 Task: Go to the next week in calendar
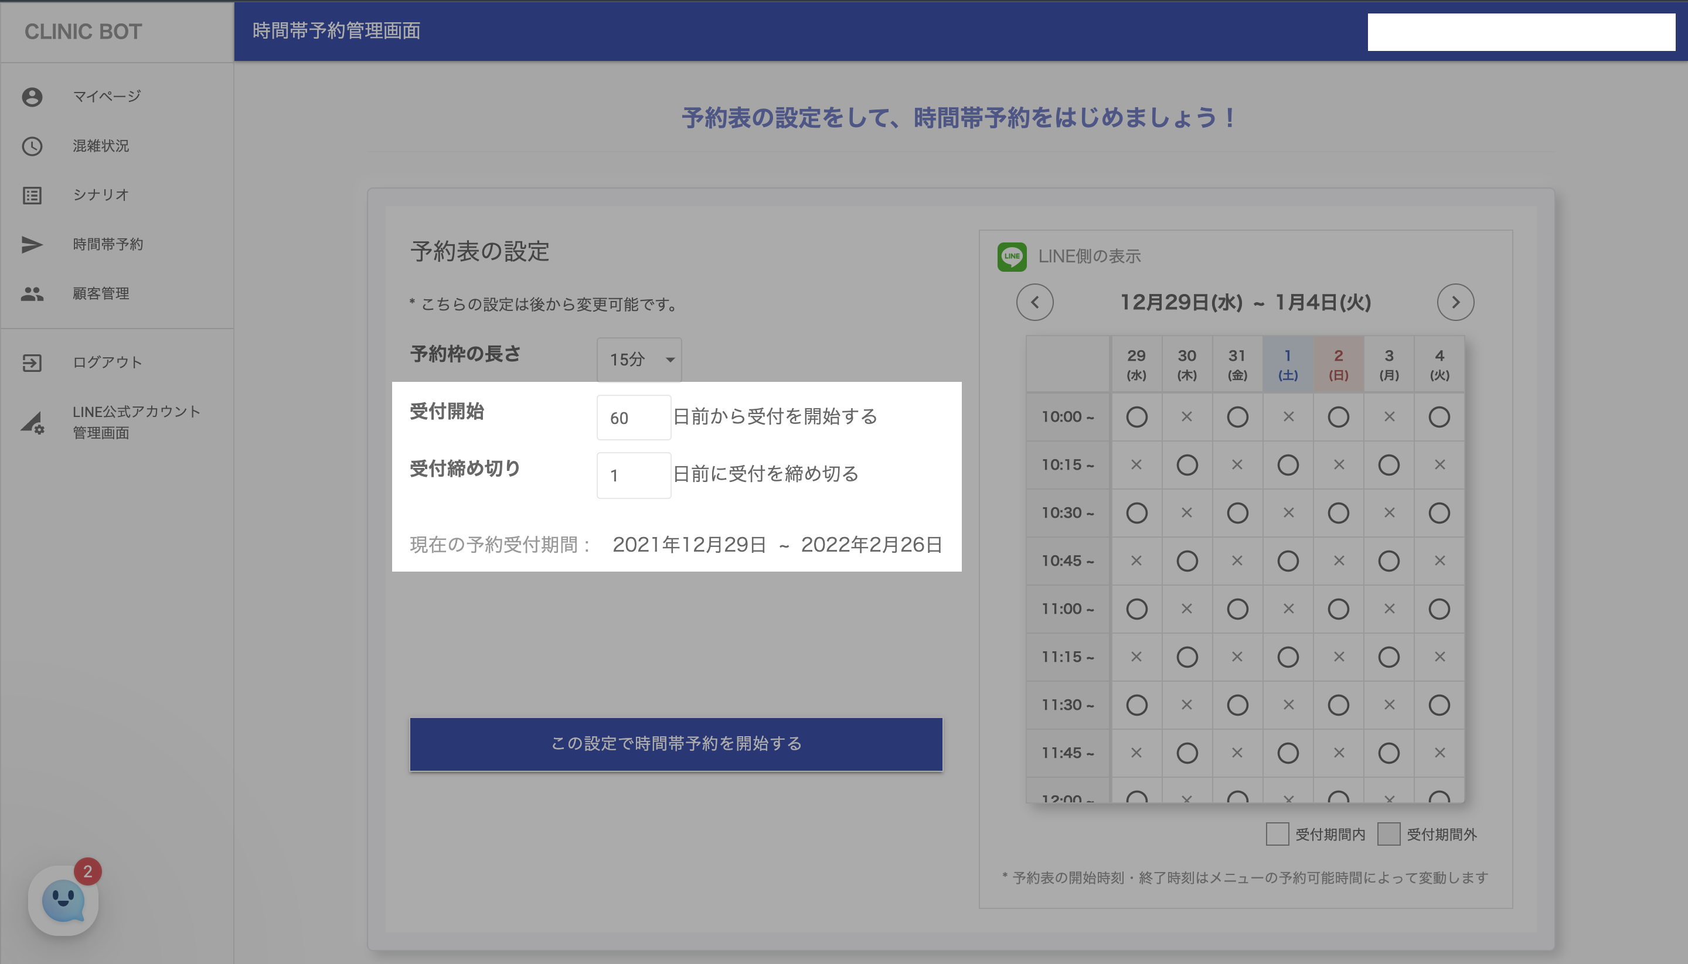[1455, 303]
